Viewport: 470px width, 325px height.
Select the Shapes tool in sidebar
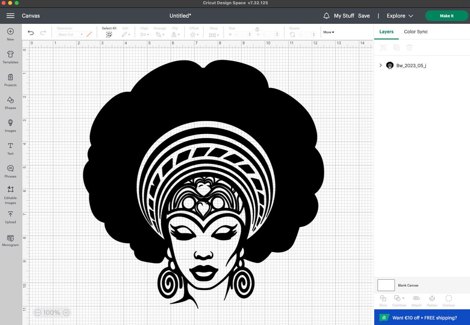[x=10, y=103]
